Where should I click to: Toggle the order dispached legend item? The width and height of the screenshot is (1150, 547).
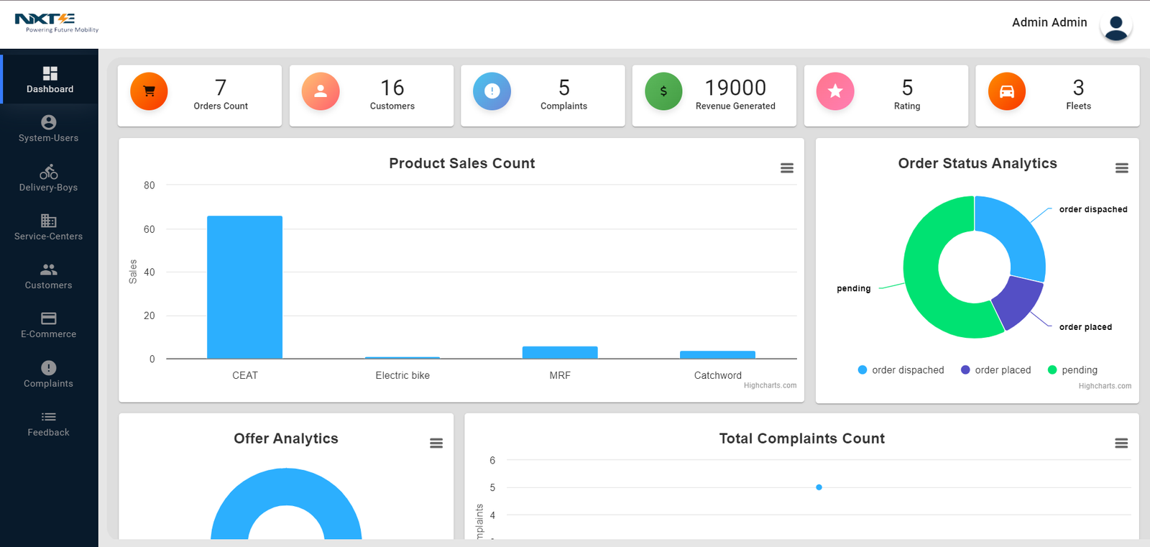coord(901,370)
